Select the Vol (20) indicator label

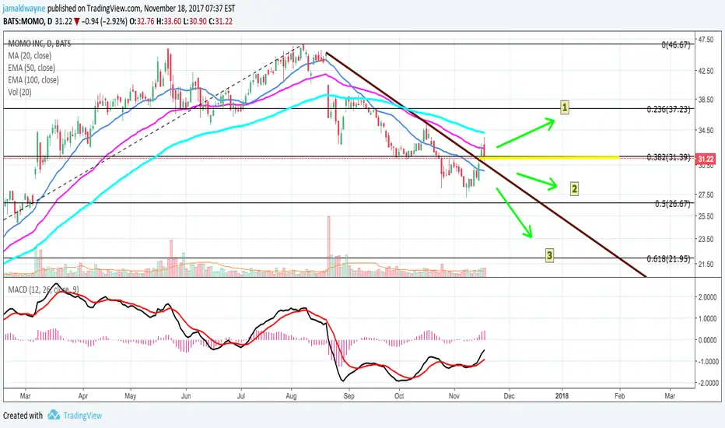[20, 92]
